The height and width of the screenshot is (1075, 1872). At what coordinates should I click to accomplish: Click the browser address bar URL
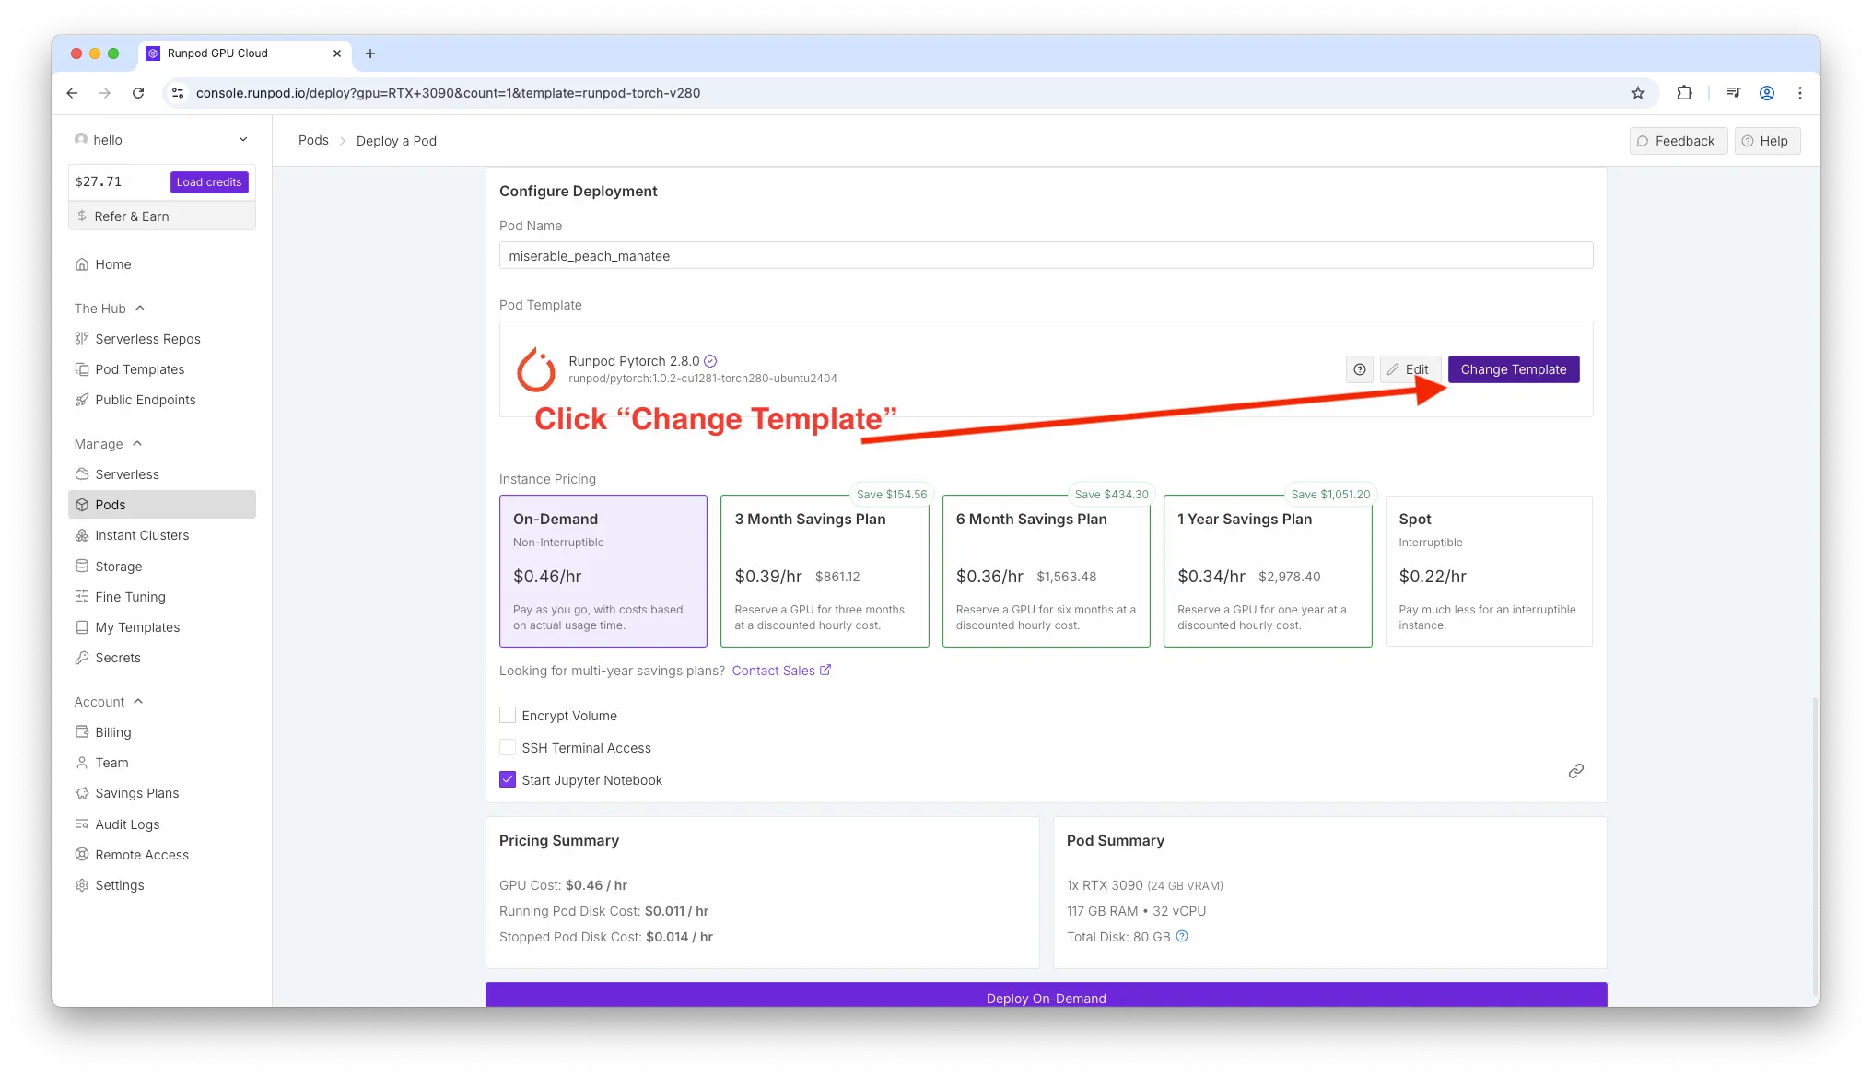448,93
